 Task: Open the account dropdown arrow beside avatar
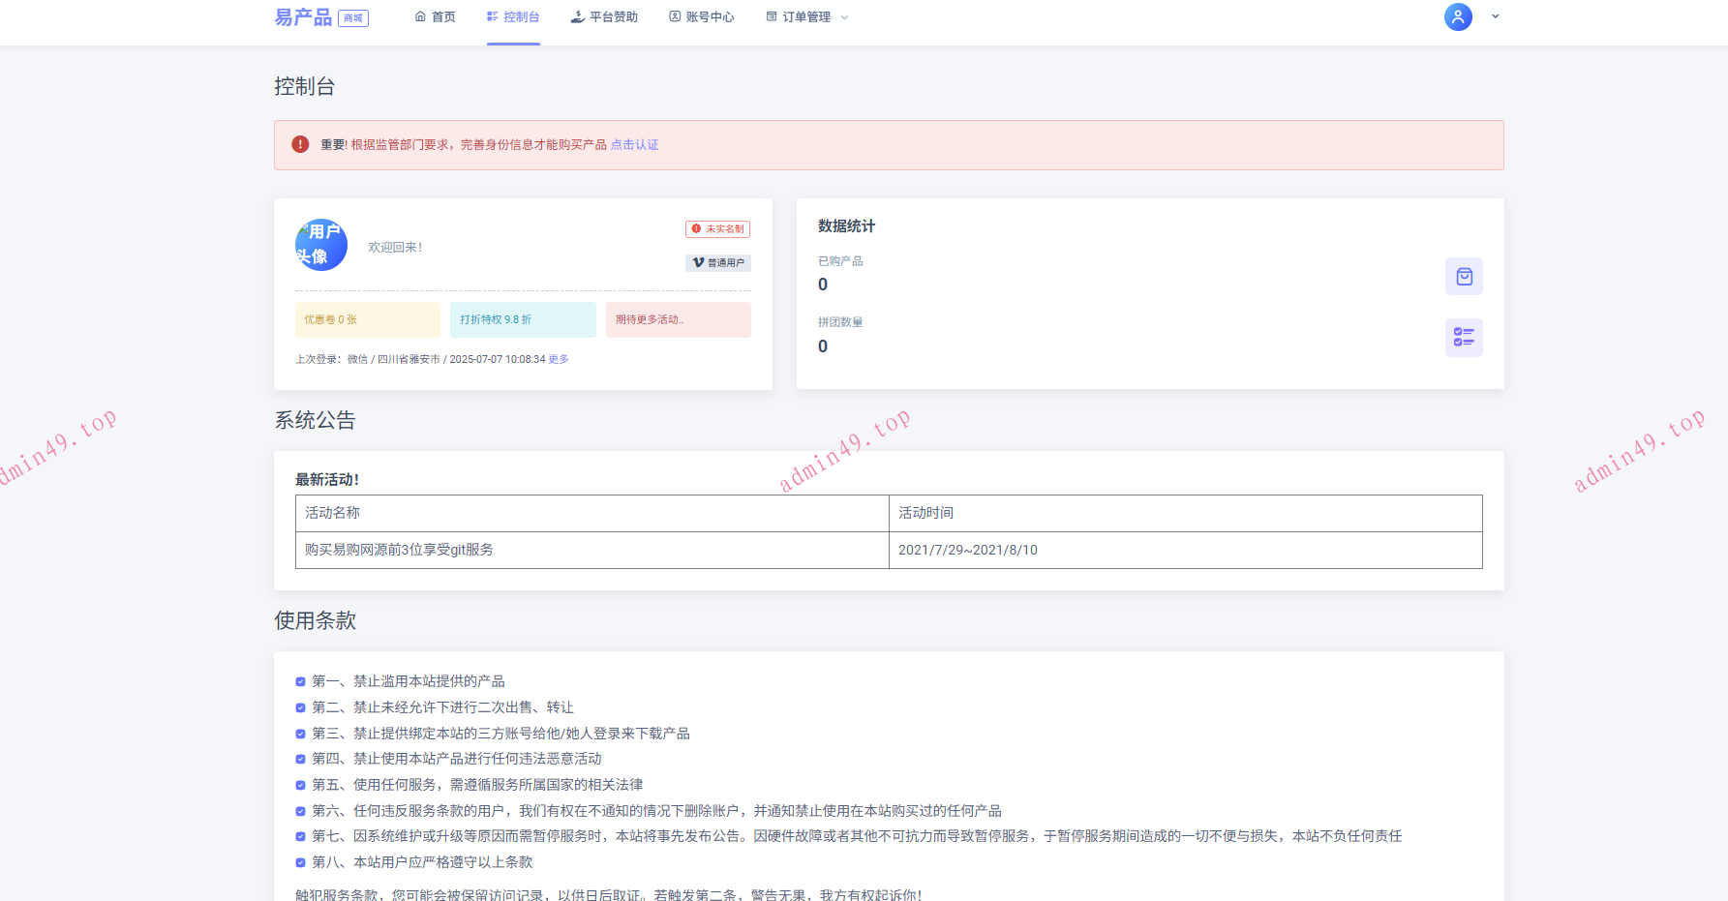1495,16
